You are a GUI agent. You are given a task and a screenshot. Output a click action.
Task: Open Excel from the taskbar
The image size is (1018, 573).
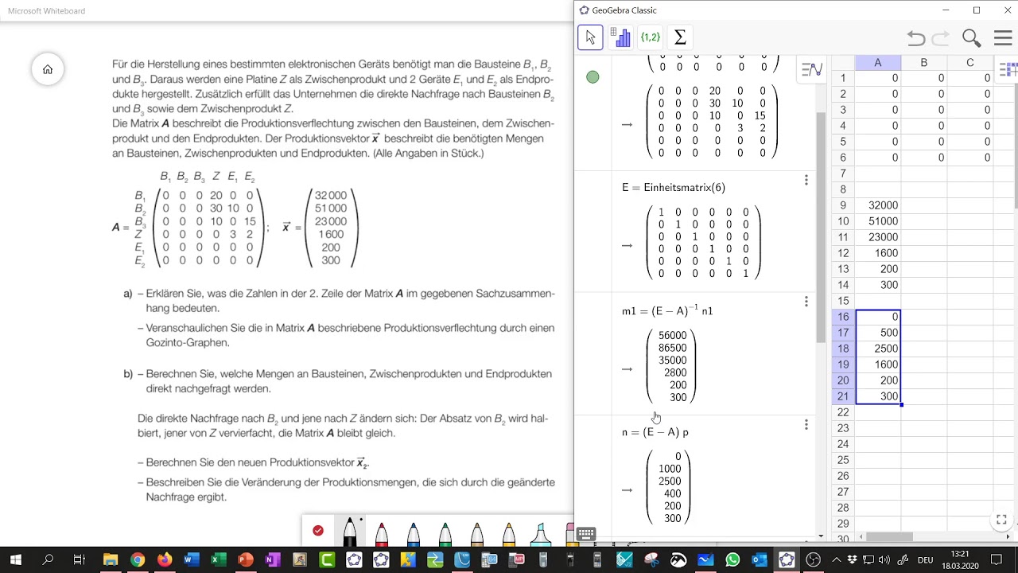(x=218, y=560)
